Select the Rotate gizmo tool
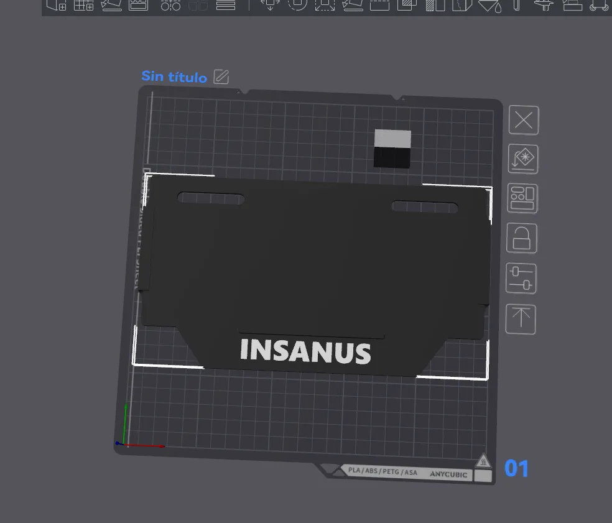This screenshot has height=523, width=612. 297,5
